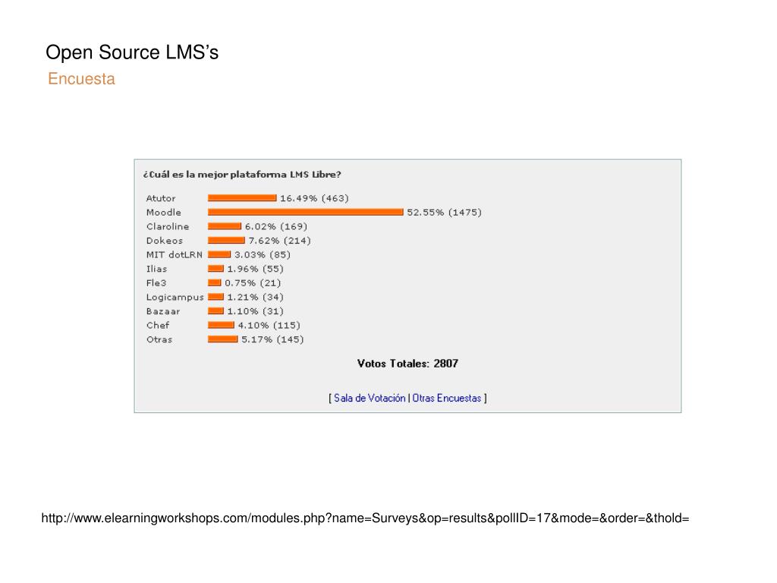
Task: Select the Claroline poll label
Action: pos(168,226)
